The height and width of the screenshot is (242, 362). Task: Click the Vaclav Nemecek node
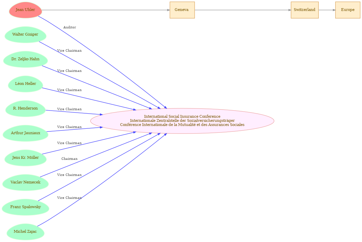[25, 182]
